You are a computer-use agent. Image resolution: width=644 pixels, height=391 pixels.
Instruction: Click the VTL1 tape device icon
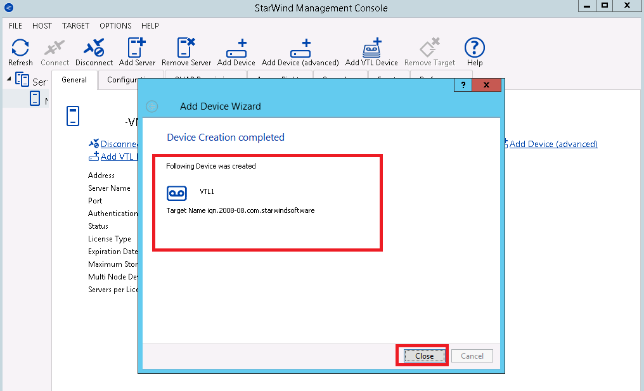tap(177, 193)
